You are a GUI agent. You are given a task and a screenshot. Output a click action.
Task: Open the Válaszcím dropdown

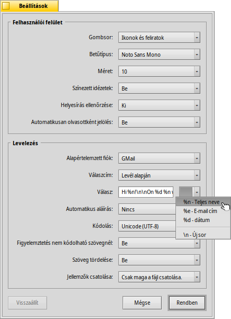point(159,175)
